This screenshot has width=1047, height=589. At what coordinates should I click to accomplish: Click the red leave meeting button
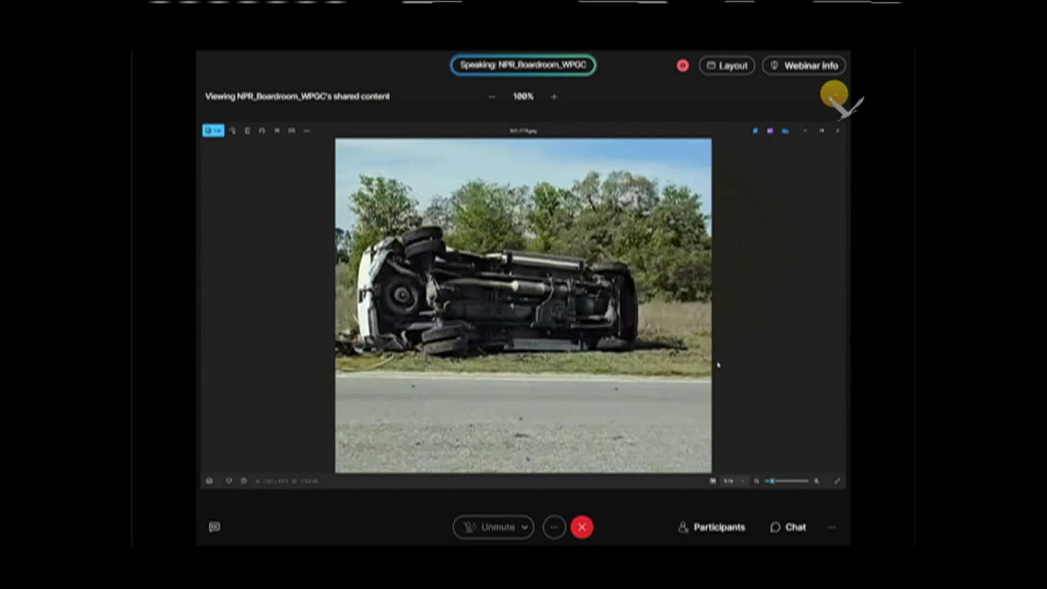(582, 527)
